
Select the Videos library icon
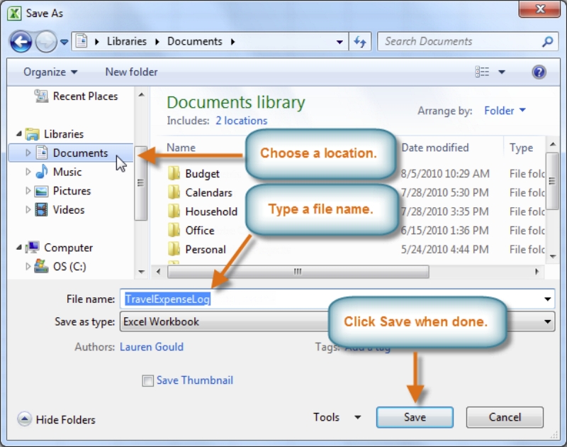pyautogui.click(x=40, y=209)
